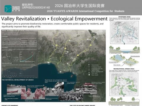Select the isometric farmland and river channel diagram

[124, 60]
